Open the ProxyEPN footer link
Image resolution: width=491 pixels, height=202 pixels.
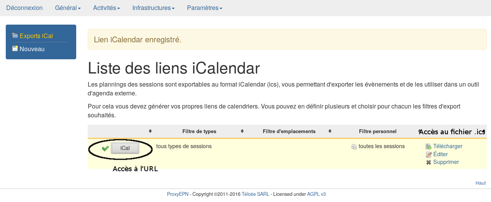(x=177, y=194)
